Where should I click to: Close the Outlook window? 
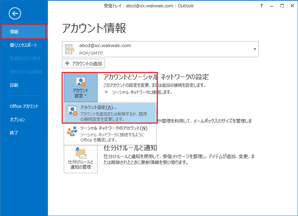click(292, 6)
